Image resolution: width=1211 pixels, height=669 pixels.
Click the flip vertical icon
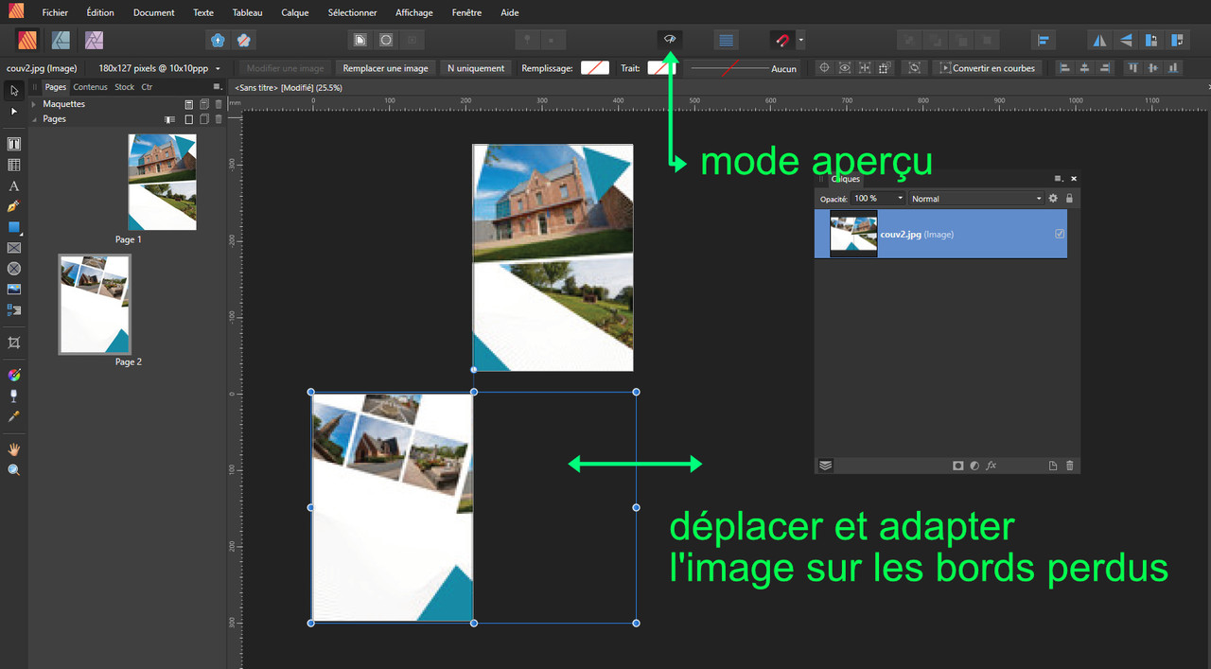pos(1126,40)
